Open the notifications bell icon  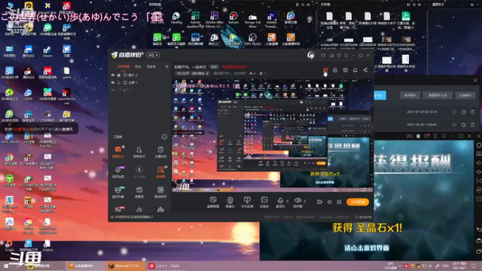pos(355,70)
